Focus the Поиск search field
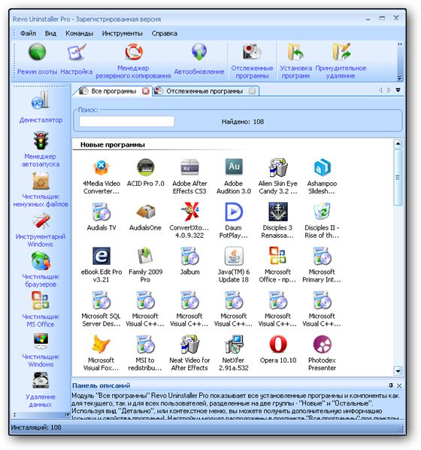 (x=127, y=121)
